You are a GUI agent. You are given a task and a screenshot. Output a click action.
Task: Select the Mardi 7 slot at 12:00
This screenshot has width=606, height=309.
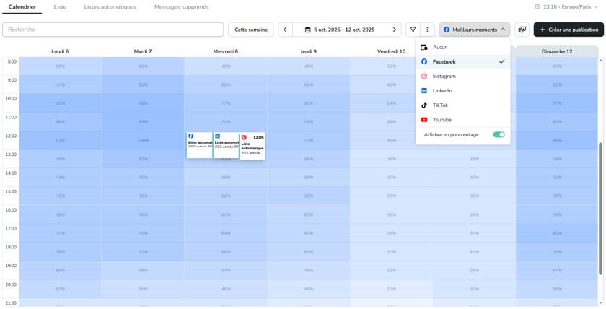pos(143,140)
